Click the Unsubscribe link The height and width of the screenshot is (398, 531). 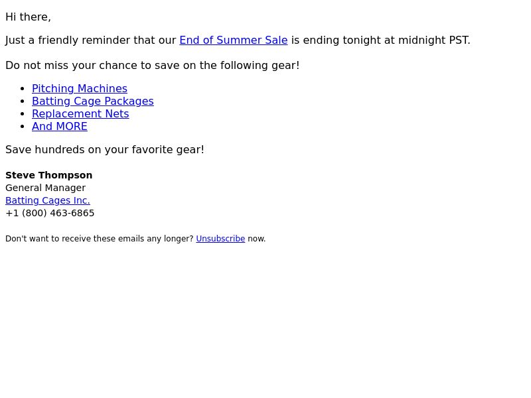click(x=220, y=239)
